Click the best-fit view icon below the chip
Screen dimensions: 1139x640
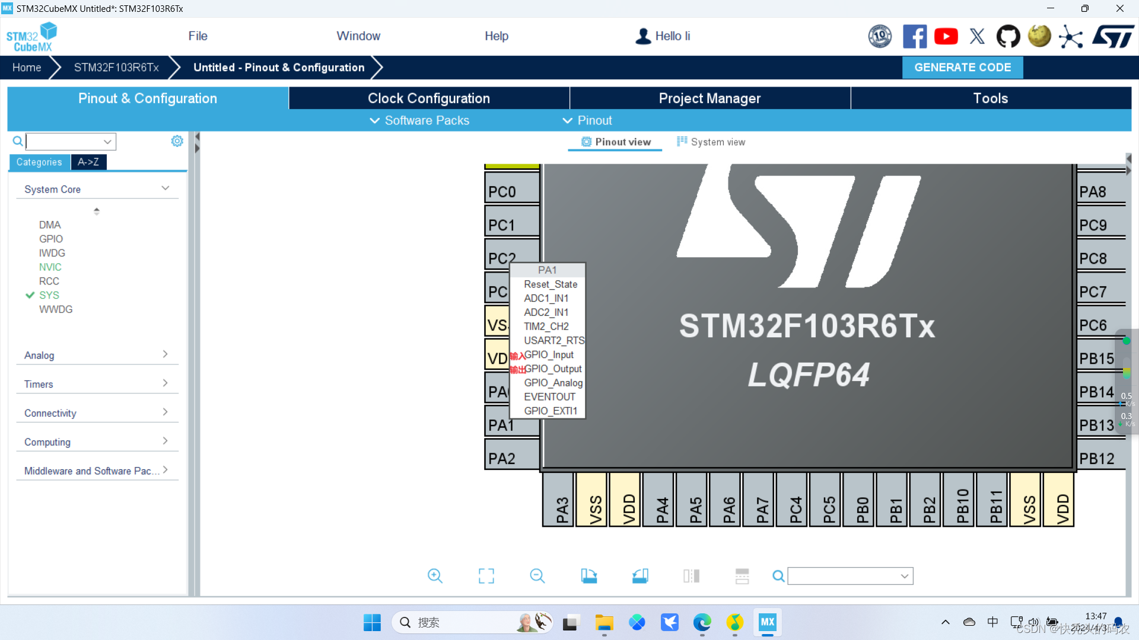486,575
